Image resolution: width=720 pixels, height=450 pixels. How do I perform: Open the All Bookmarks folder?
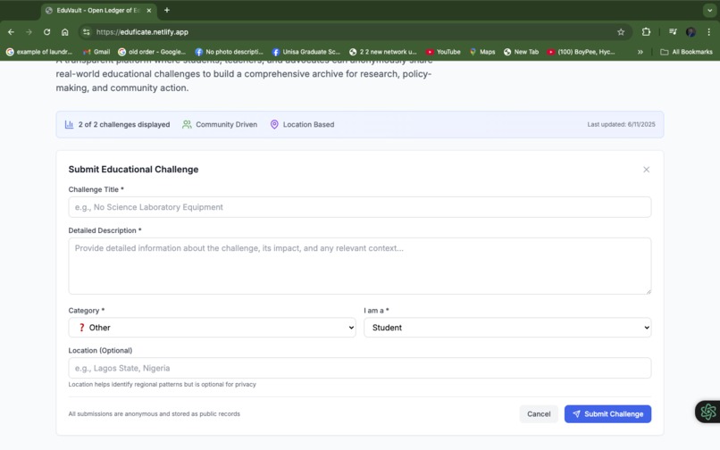686,52
